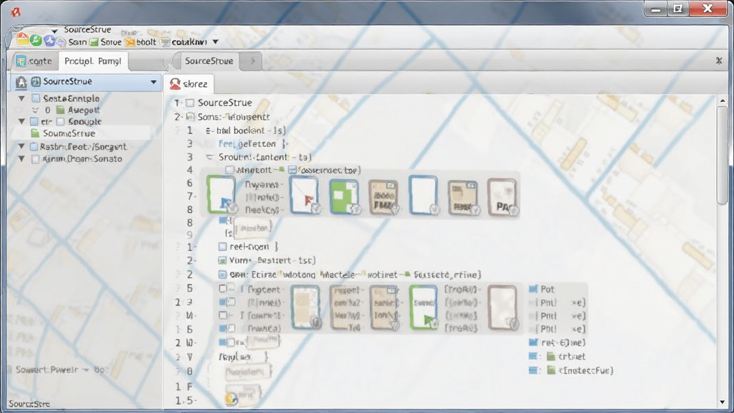Click the green folder icon beside 'trtnet'

(551, 356)
